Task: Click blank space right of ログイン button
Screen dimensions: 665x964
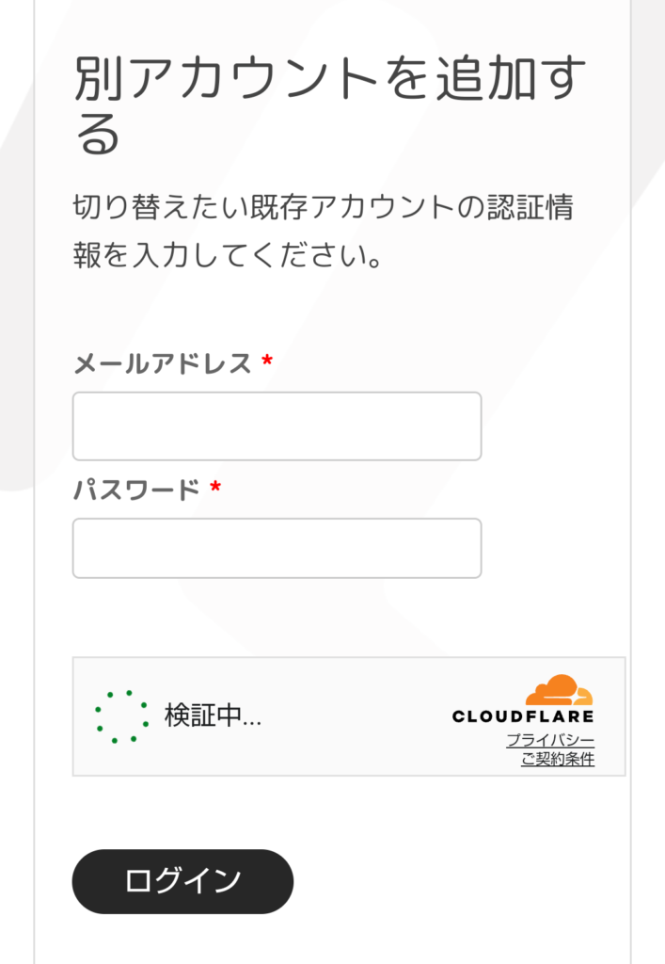Action: [451, 881]
